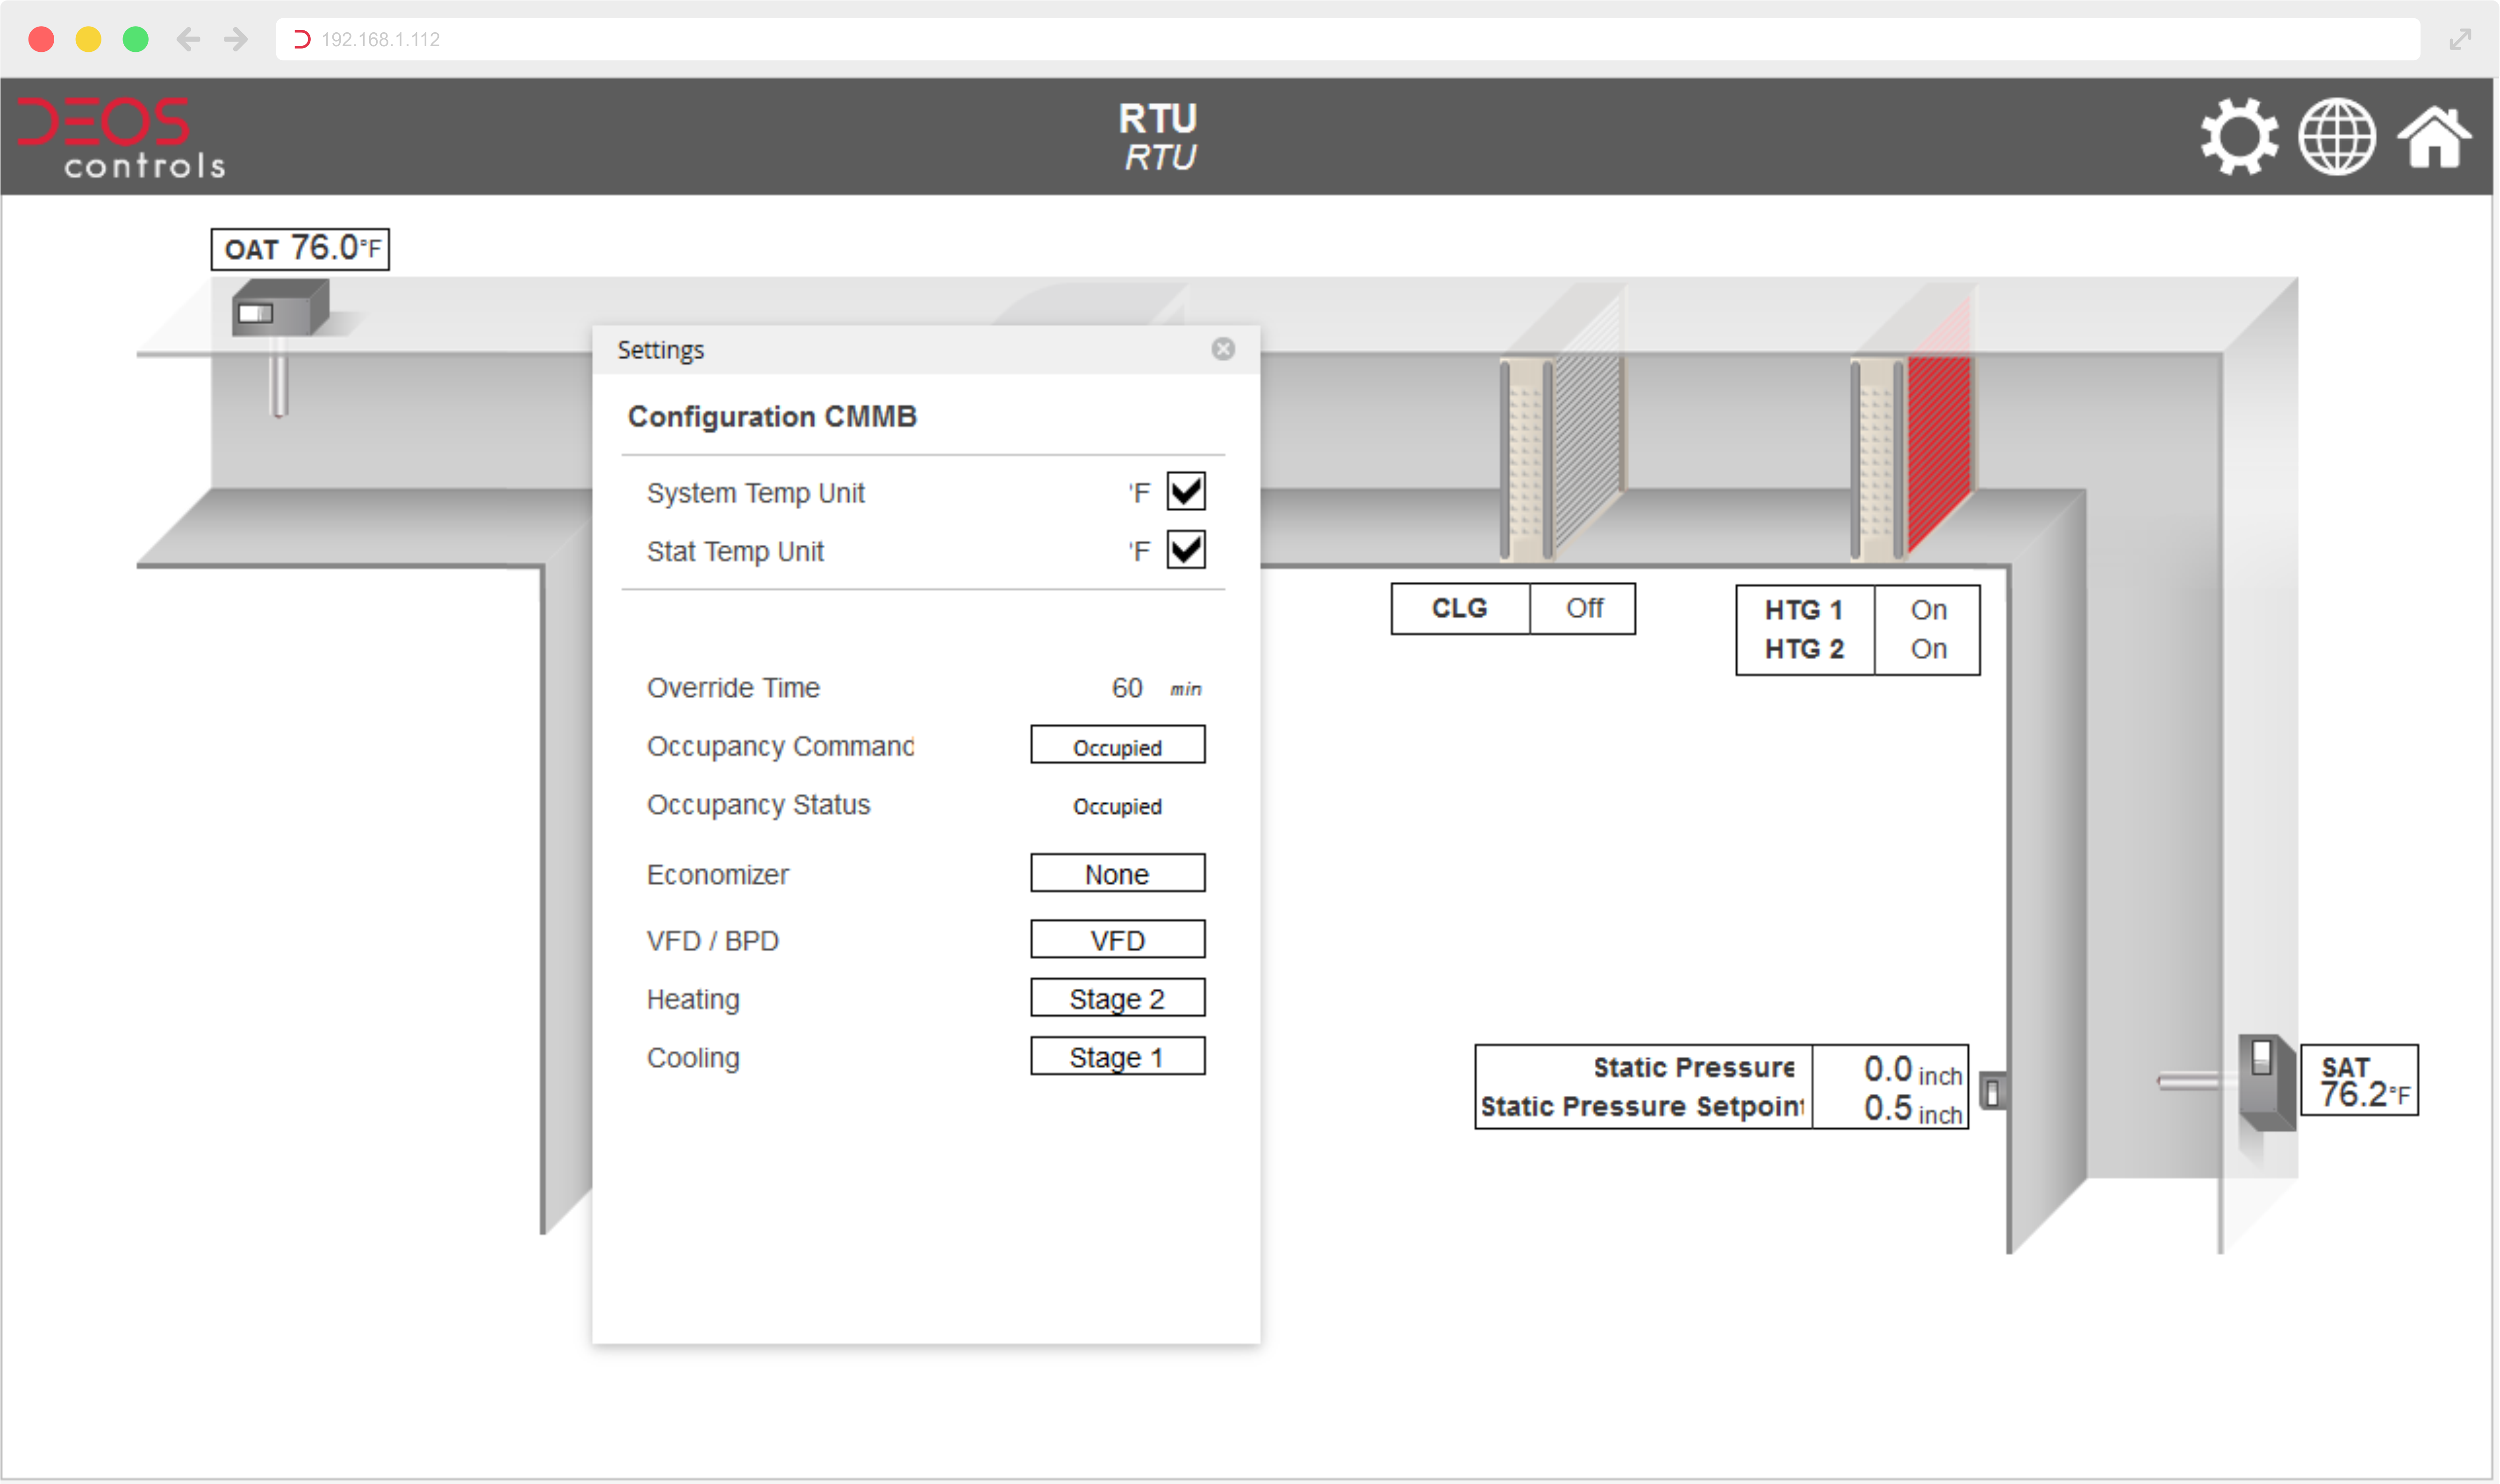Screen dimensions: 2500x1484
Task: Close the Settings dialog
Action: click(1222, 349)
